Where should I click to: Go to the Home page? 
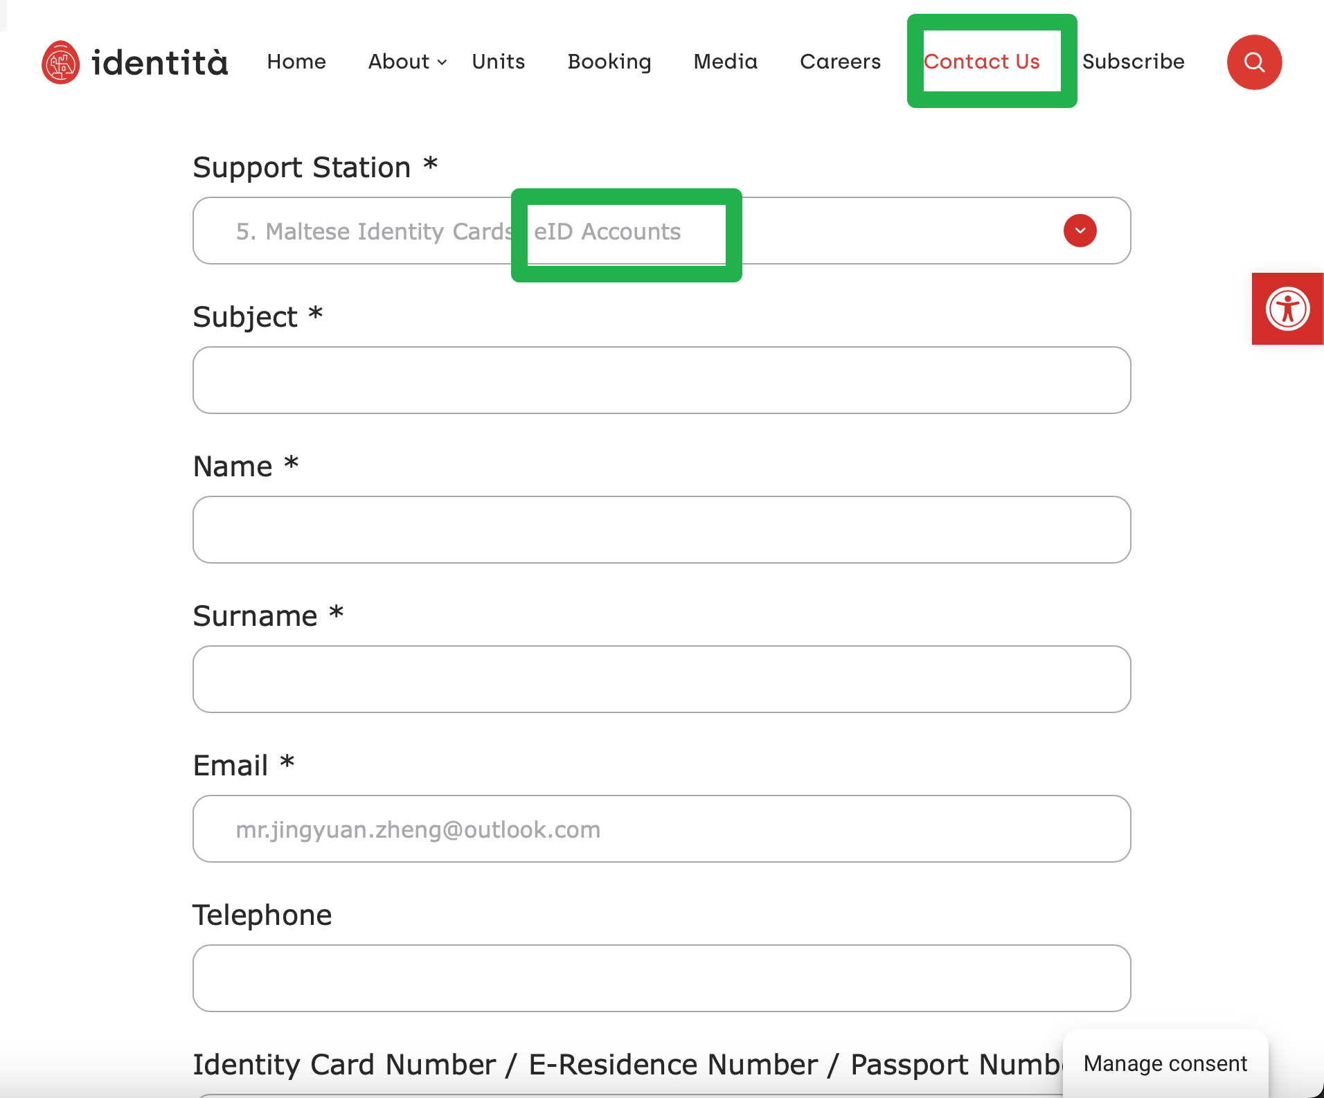pos(296,62)
